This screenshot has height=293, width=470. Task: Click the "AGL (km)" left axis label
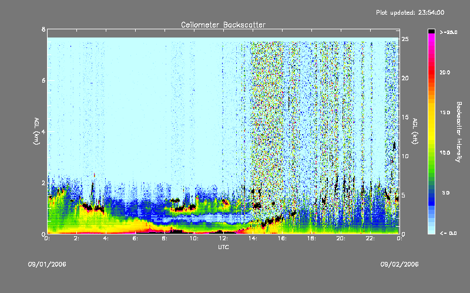coord(36,131)
